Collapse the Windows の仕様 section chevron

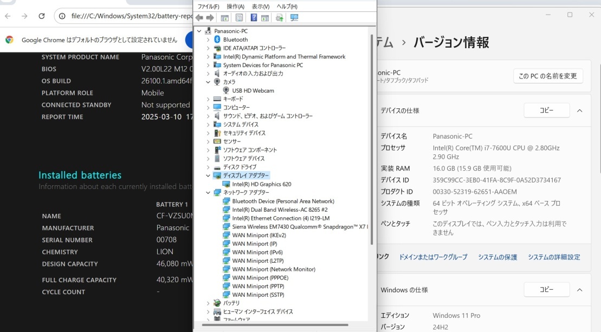pos(579,290)
